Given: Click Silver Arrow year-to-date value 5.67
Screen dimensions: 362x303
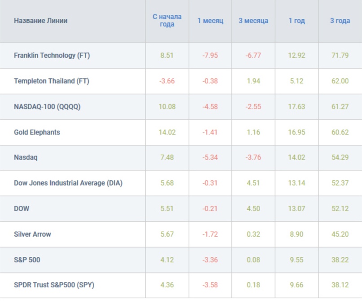Looking at the screenshot, I should point(167,234).
